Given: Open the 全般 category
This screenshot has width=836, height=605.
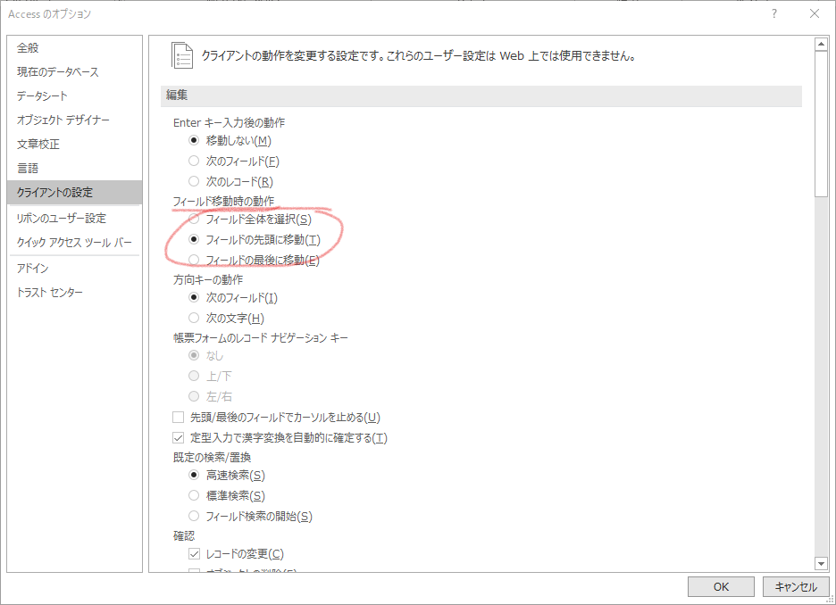Looking at the screenshot, I should [x=28, y=47].
